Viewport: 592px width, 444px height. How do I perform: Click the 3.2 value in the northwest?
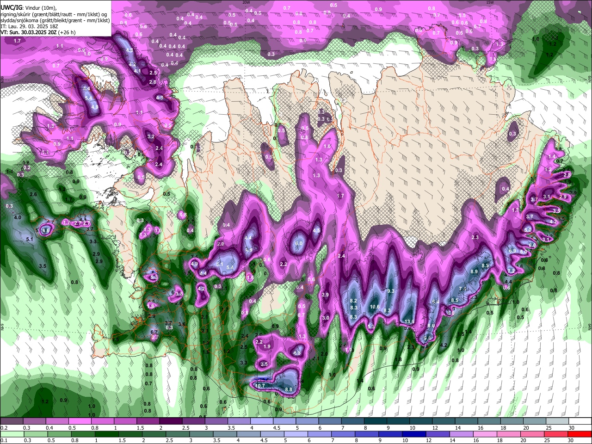151,137
